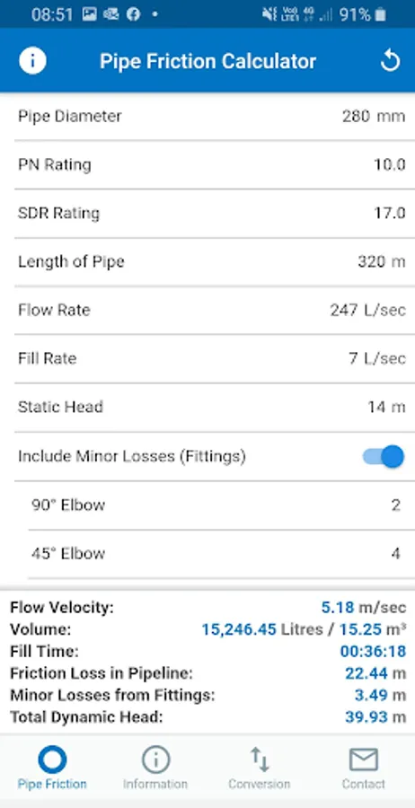Toggle Include Minor Losses switch off
Image resolution: width=415 pixels, height=808 pixels.
click(x=384, y=457)
